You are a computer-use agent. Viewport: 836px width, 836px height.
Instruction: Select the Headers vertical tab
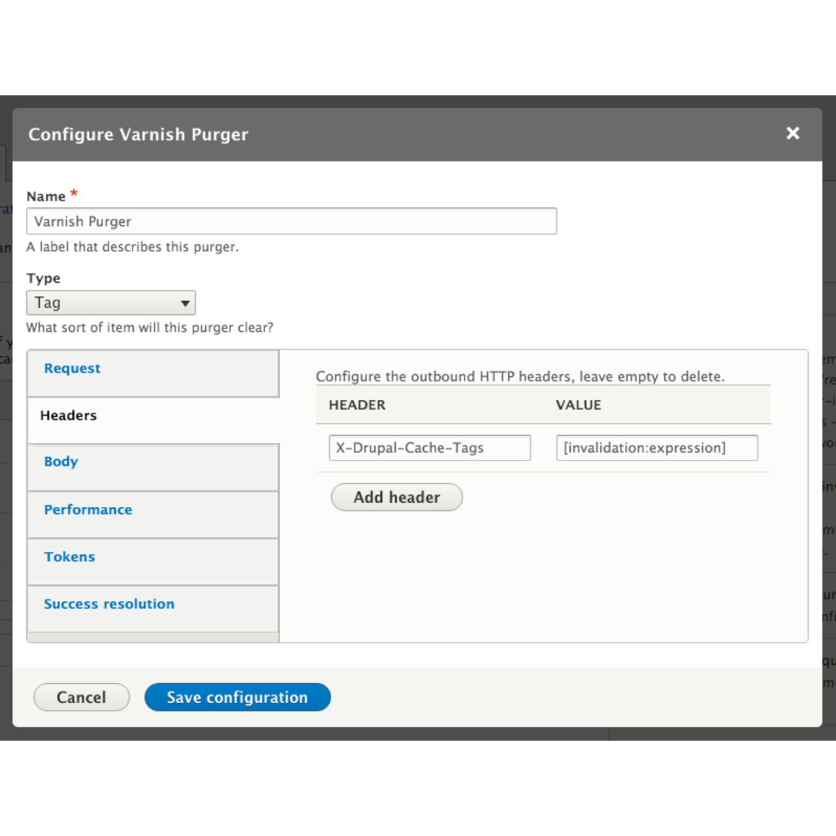point(69,415)
